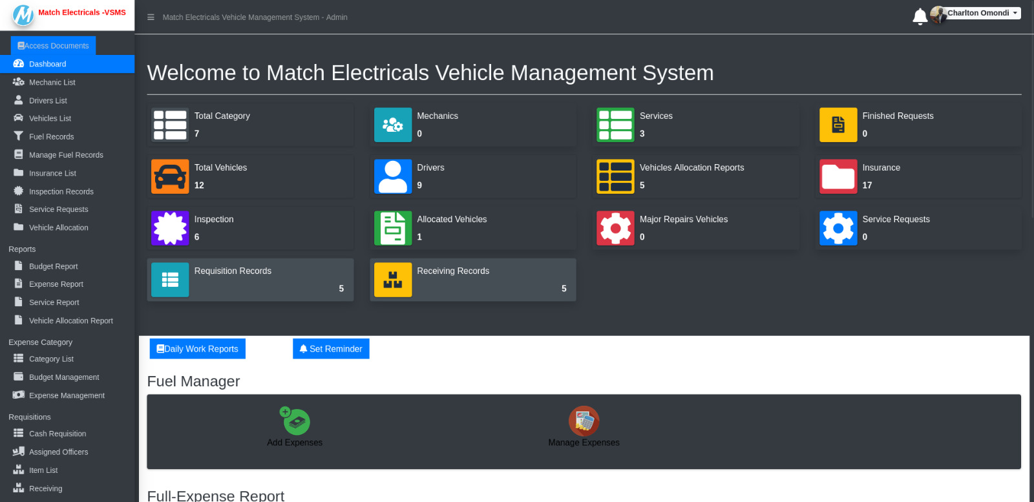
Task: Click the Total Vehicles count 12
Action: tap(199, 185)
